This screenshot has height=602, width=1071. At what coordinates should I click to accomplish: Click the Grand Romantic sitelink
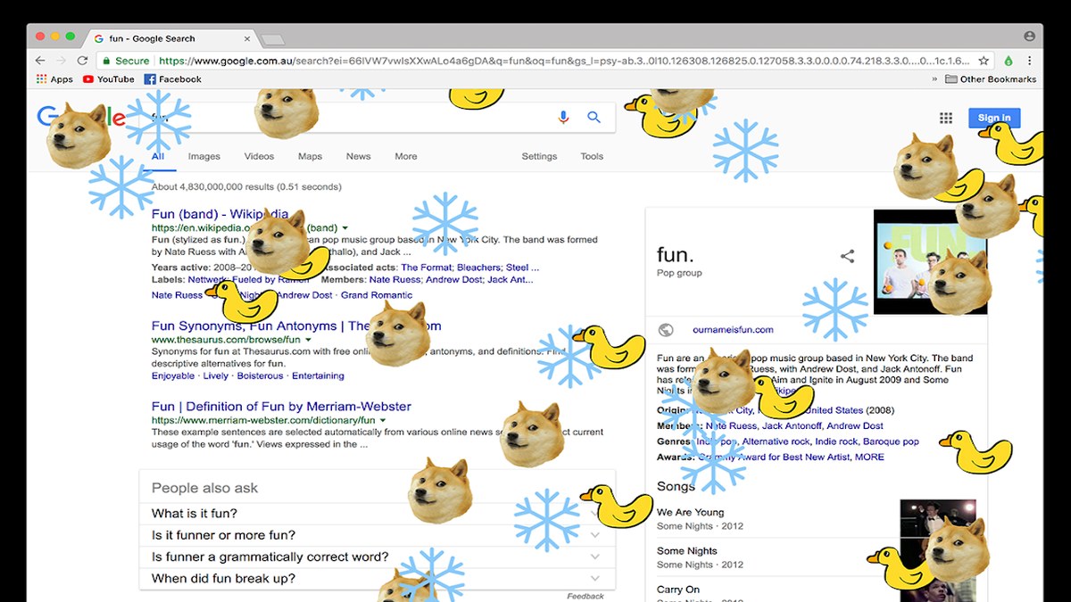click(377, 295)
